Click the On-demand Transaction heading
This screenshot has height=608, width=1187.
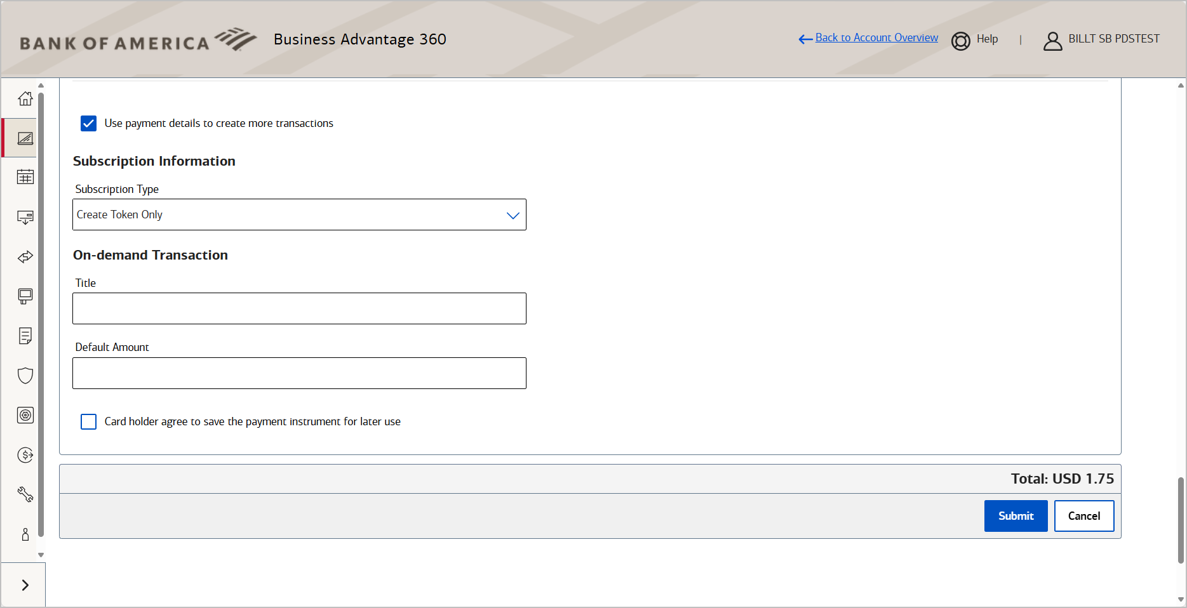pos(151,255)
